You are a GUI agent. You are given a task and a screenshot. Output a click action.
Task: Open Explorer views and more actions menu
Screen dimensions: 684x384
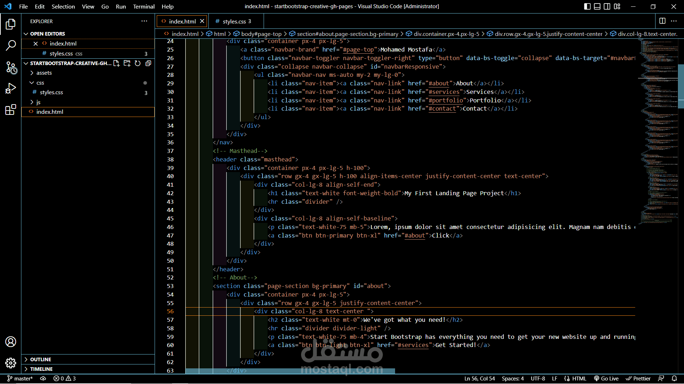coord(144,21)
